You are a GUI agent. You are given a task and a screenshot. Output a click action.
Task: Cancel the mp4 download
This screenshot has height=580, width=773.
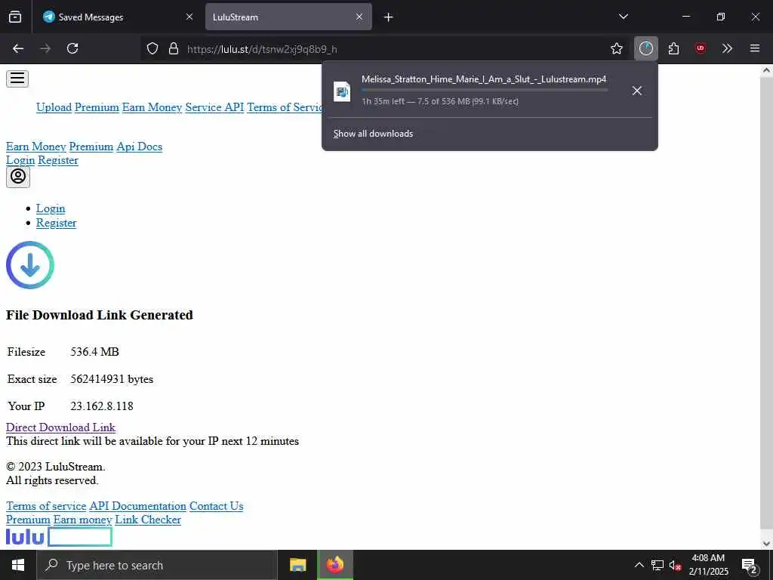point(637,91)
